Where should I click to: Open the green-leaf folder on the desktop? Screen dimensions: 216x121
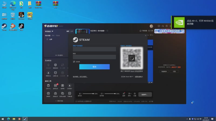click(21, 5)
